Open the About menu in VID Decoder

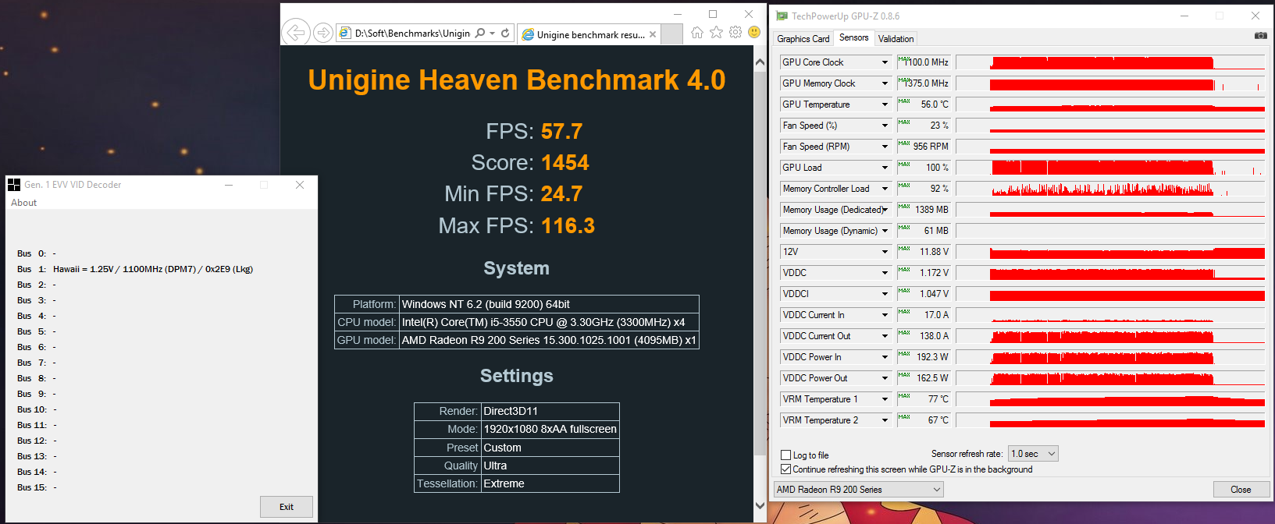click(24, 203)
